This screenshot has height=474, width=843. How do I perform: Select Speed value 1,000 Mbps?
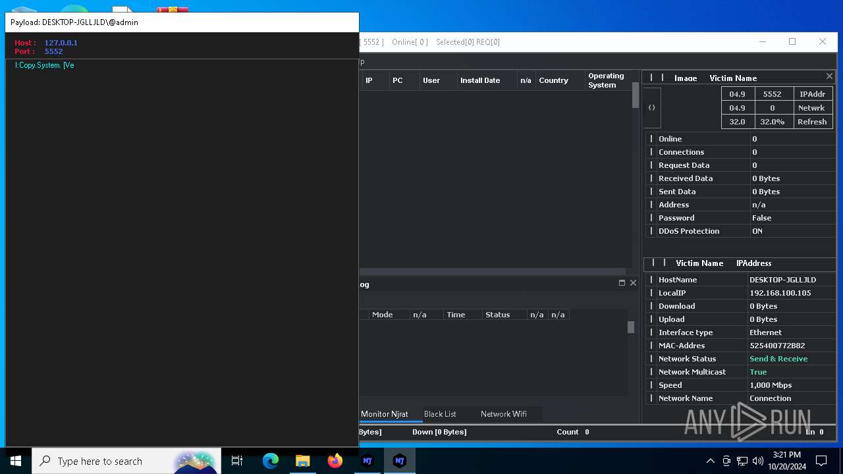click(771, 385)
